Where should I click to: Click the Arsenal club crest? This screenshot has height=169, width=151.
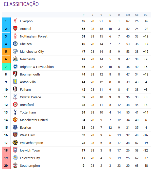click(x=15, y=28)
